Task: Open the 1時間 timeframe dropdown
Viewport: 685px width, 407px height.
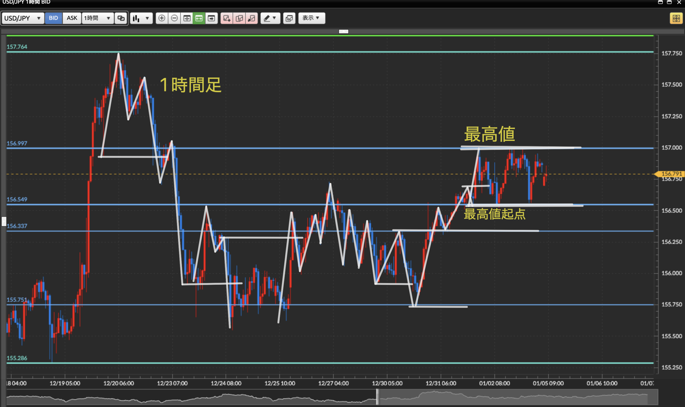Action: coord(97,18)
